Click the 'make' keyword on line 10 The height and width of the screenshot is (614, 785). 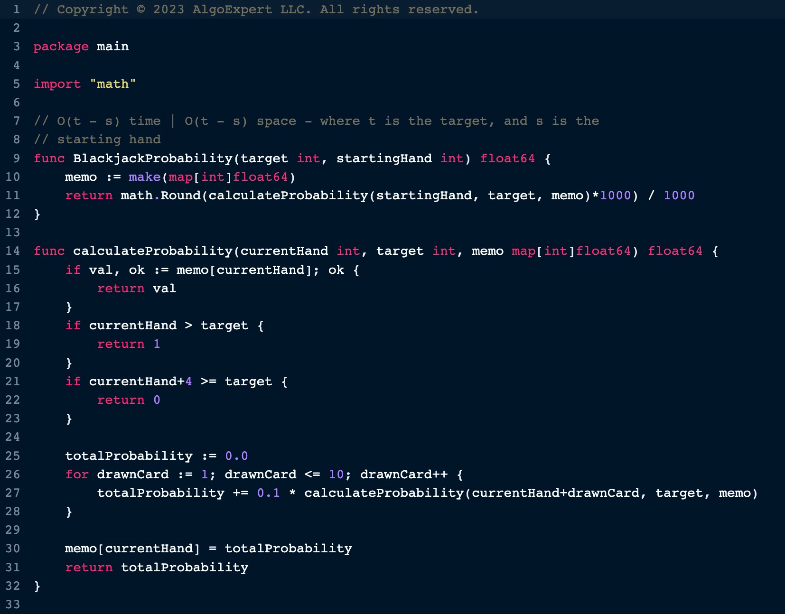pos(144,177)
